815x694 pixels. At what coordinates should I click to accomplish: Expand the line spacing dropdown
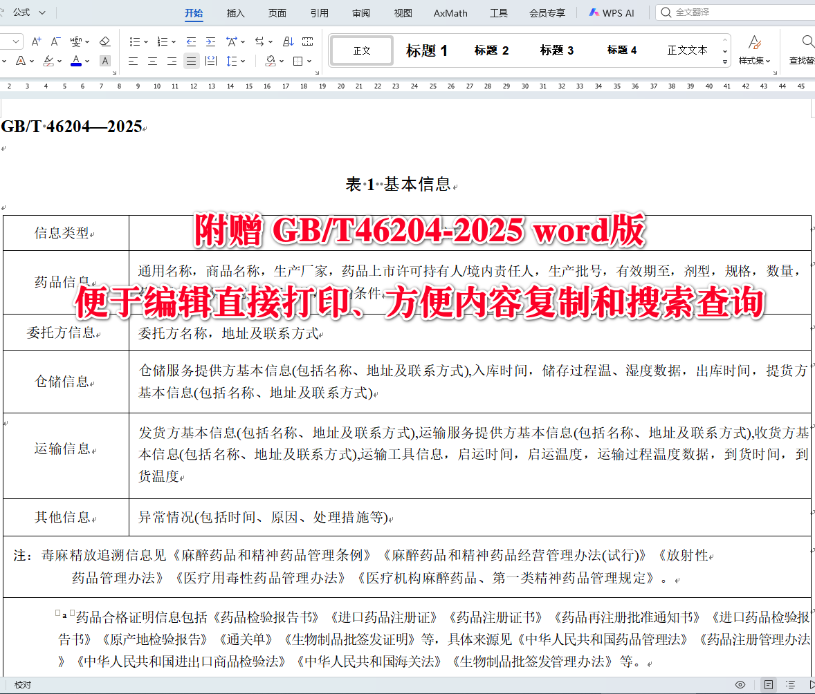[x=243, y=61]
